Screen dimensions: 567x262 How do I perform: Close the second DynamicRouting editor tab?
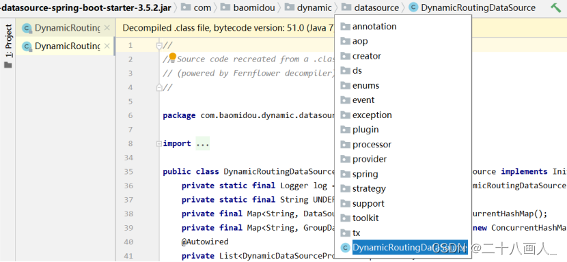(107, 46)
